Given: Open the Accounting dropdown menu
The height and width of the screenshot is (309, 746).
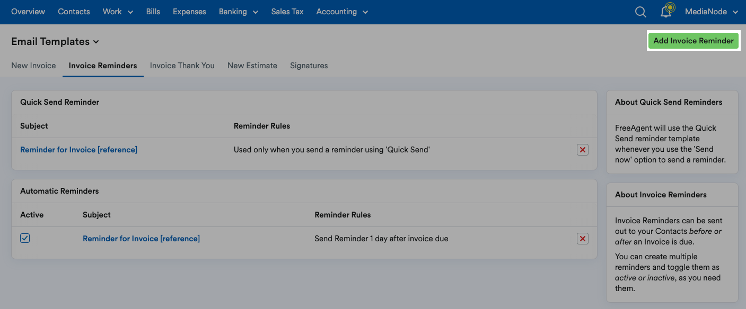Looking at the screenshot, I should 342,12.
